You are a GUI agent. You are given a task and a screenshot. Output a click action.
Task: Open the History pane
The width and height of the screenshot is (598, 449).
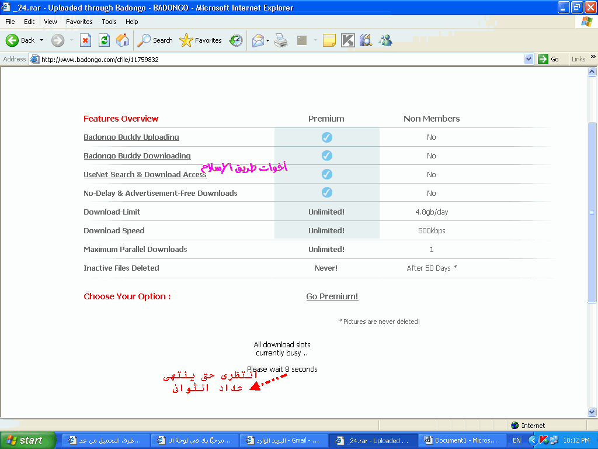pos(236,40)
